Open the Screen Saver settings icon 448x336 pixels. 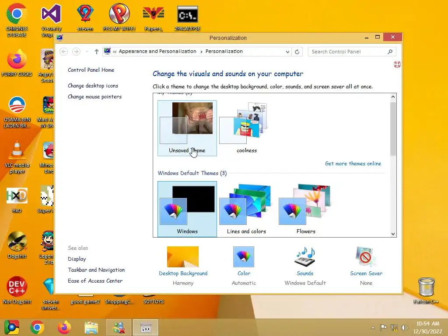366,256
